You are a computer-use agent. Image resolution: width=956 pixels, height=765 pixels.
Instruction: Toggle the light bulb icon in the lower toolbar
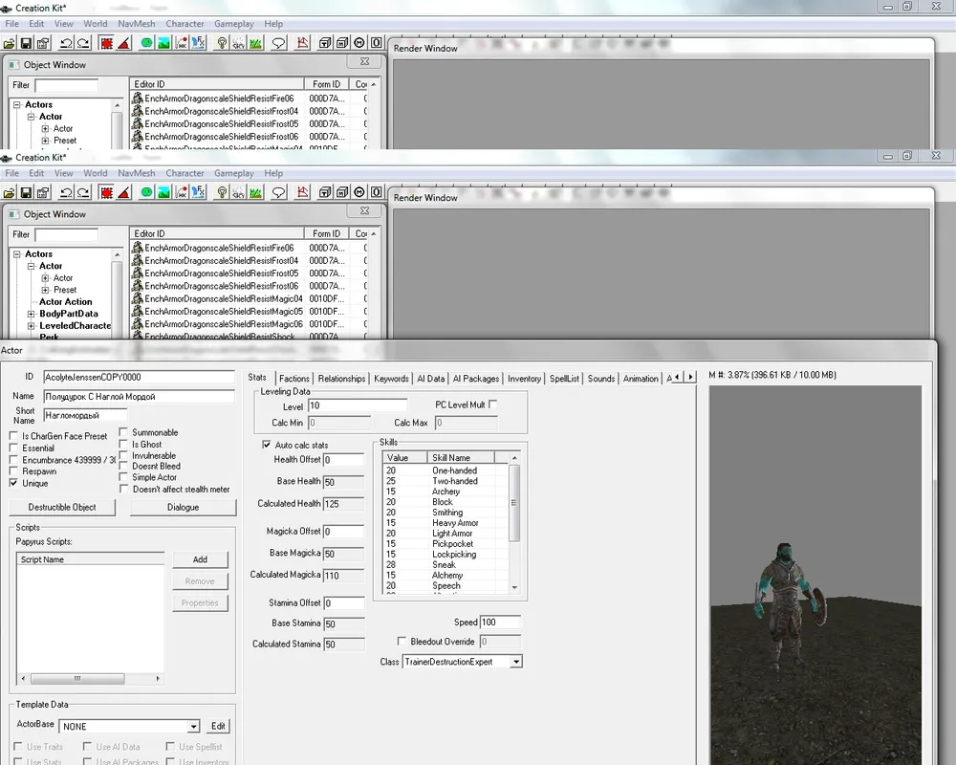pos(222,192)
